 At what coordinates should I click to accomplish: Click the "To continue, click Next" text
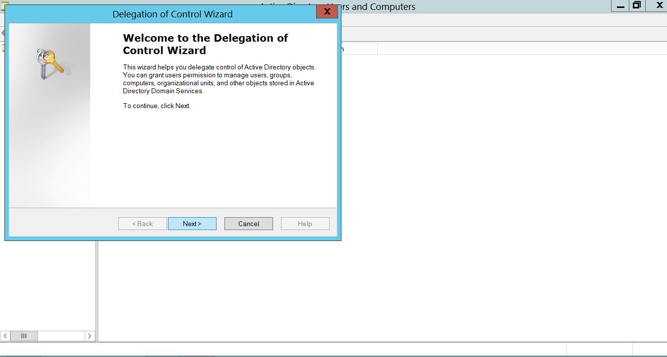[157, 106]
